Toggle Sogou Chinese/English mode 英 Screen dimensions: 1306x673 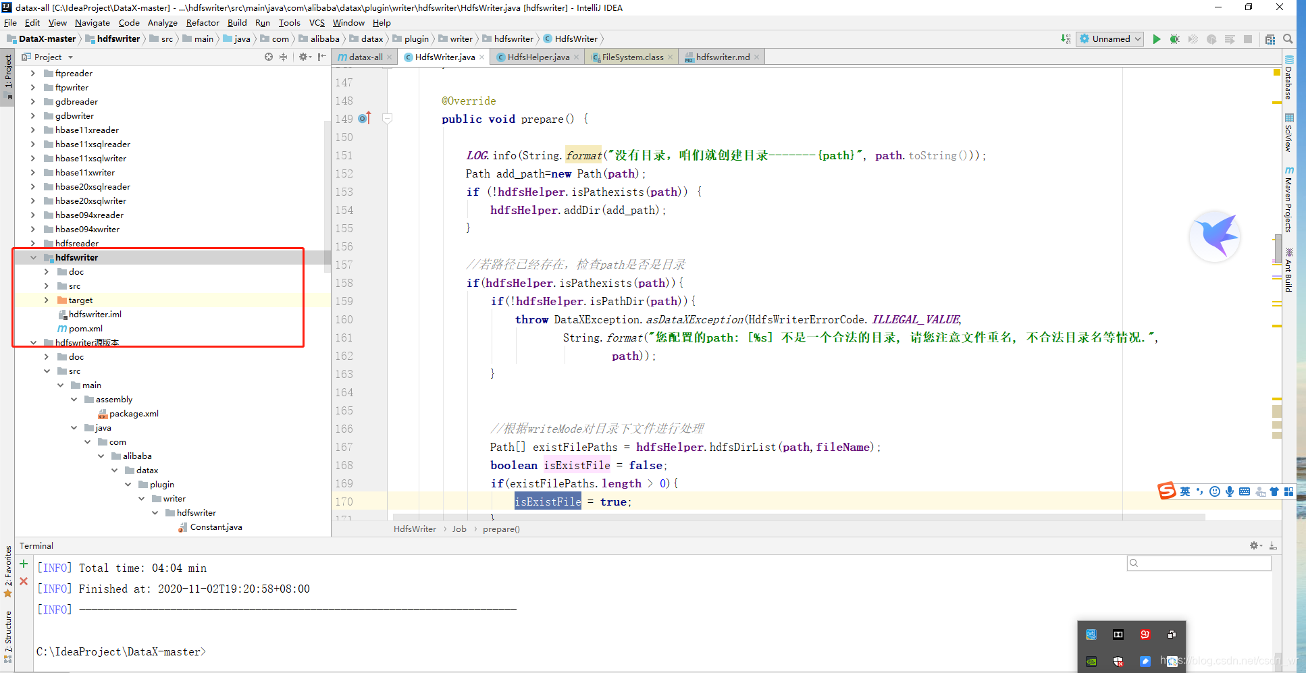pyautogui.click(x=1185, y=491)
